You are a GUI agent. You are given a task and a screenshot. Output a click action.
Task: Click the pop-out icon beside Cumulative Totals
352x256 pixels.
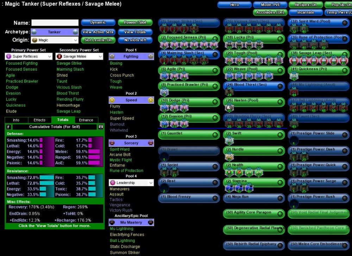[x=100, y=127]
